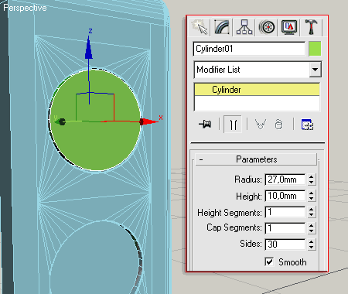The image size is (348, 294).
Task: Open the Hierarchy panel tab
Action: click(x=244, y=27)
